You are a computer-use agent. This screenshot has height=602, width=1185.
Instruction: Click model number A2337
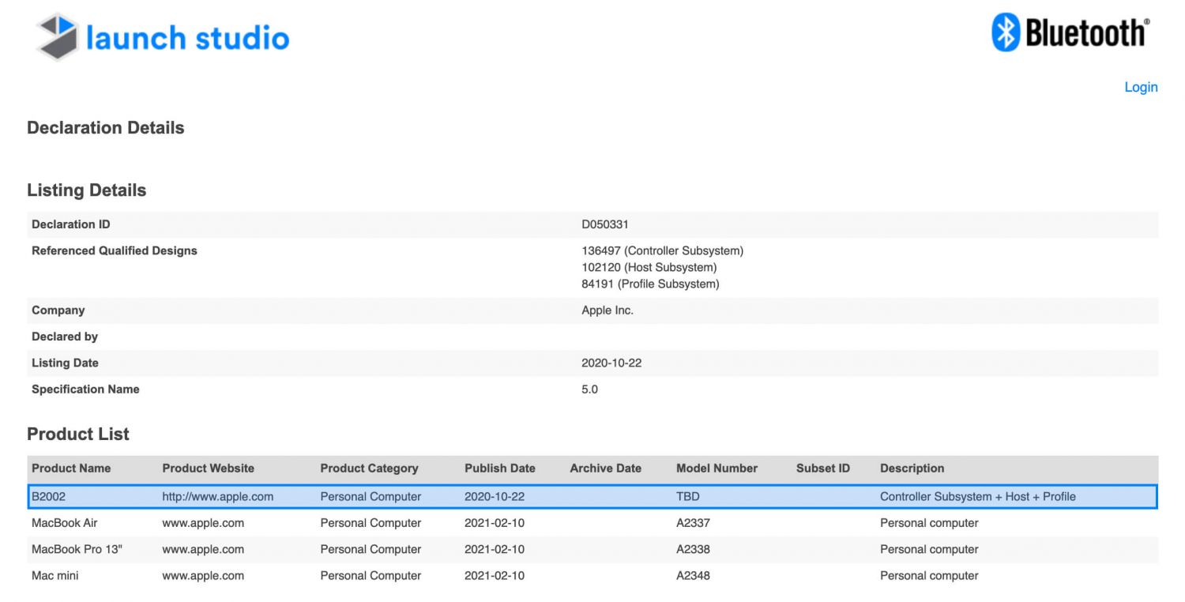(693, 523)
